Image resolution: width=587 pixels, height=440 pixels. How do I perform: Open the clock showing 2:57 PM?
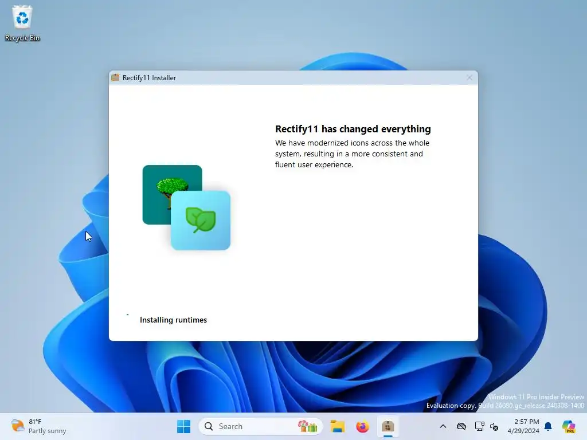point(523,426)
